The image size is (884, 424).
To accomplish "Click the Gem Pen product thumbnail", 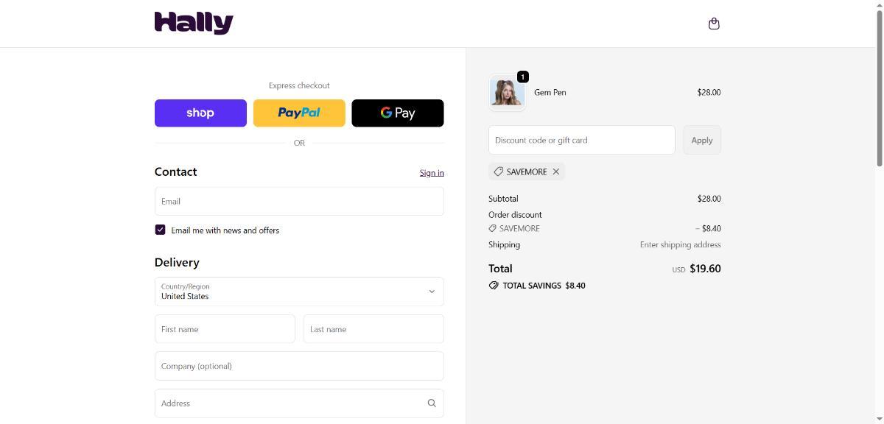I will pyautogui.click(x=507, y=93).
